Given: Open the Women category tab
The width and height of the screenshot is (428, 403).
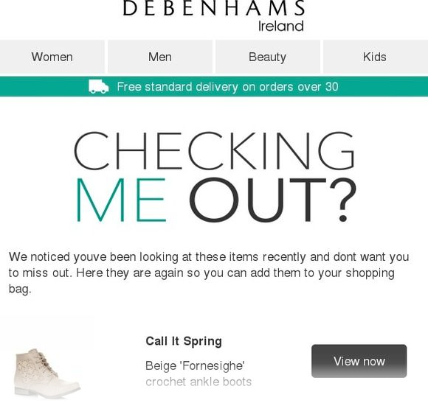Looking at the screenshot, I should click(x=52, y=57).
